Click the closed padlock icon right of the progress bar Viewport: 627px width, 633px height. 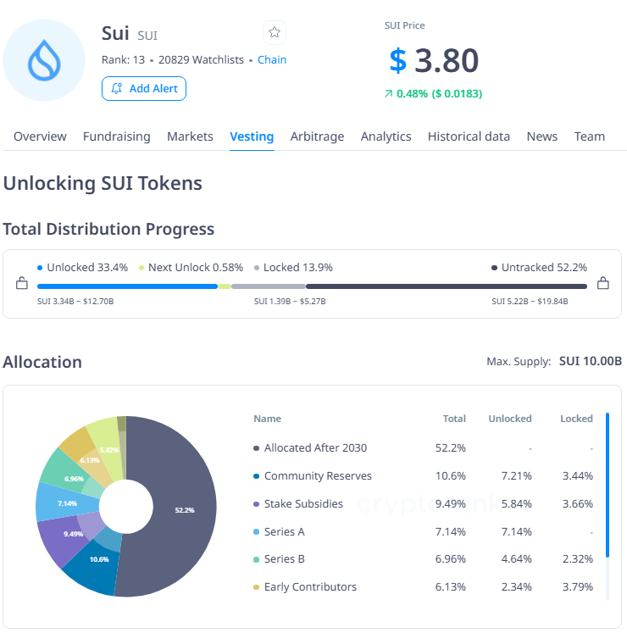tap(603, 283)
